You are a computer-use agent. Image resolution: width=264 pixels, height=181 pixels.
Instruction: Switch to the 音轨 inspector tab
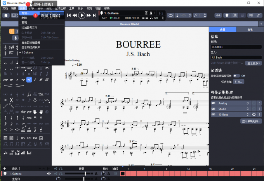click(x=250, y=30)
